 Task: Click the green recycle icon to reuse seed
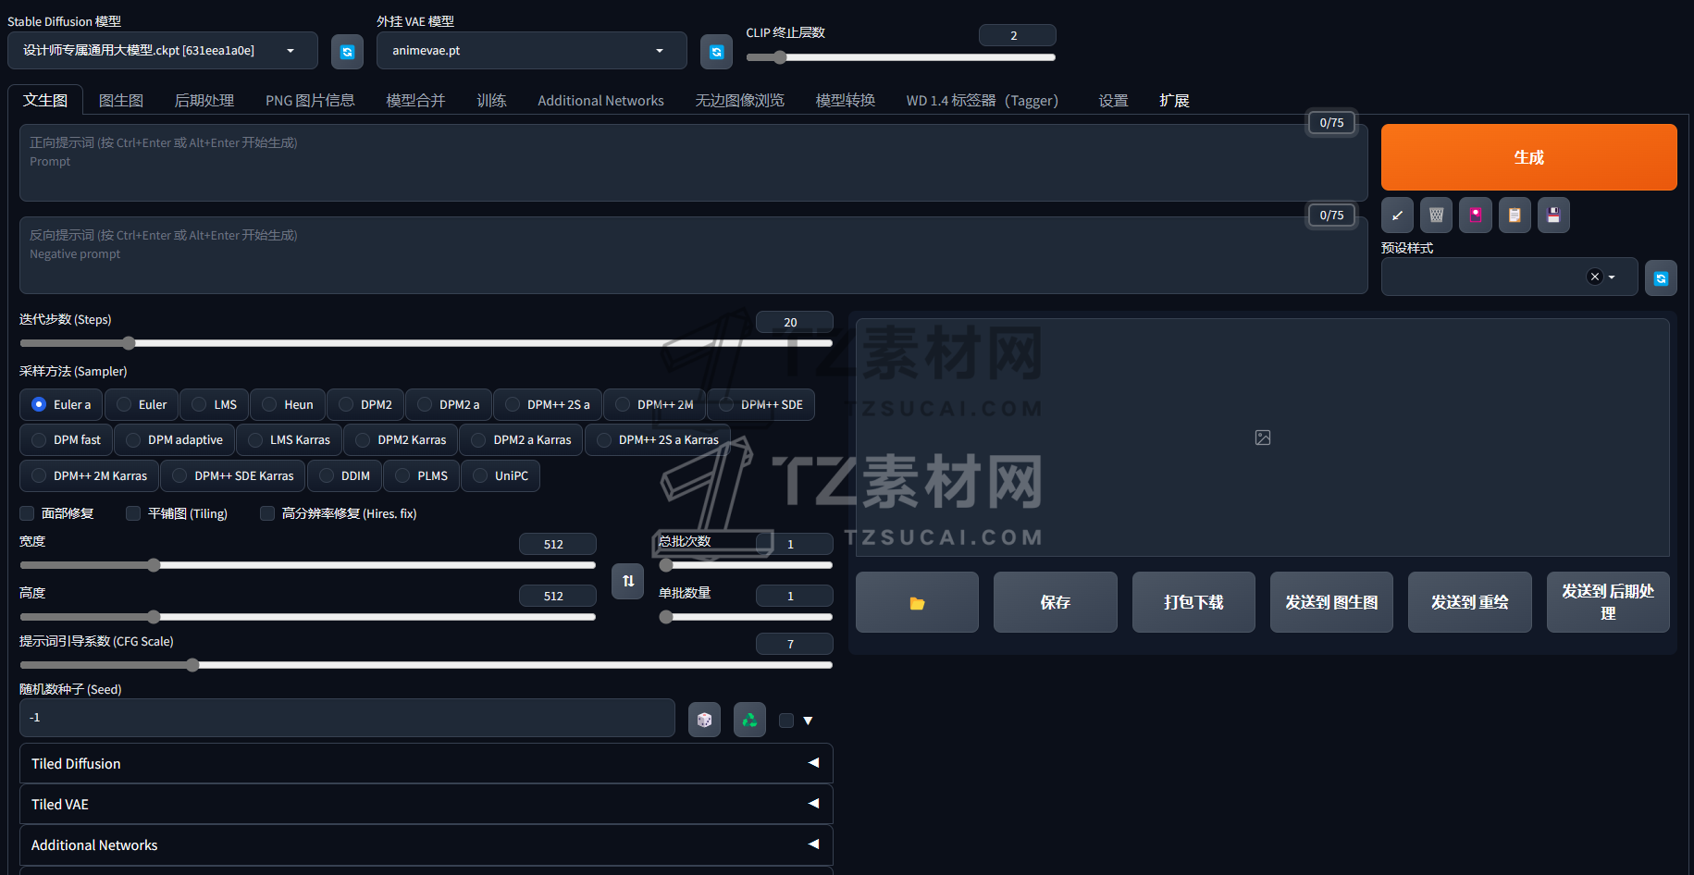point(749,720)
